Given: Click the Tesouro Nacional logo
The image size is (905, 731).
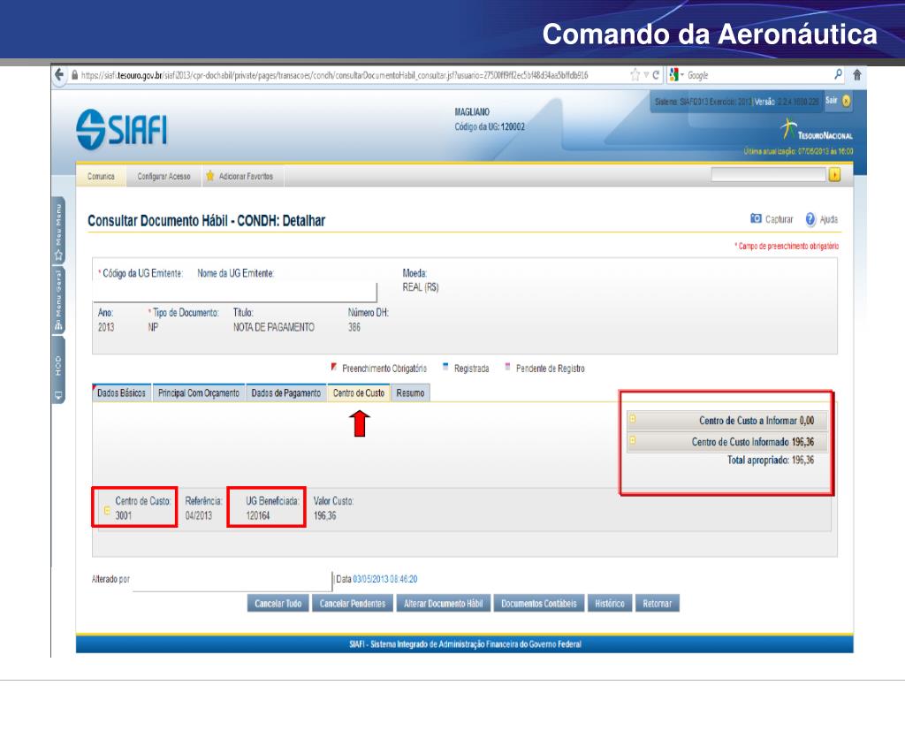Looking at the screenshot, I should coord(816,129).
